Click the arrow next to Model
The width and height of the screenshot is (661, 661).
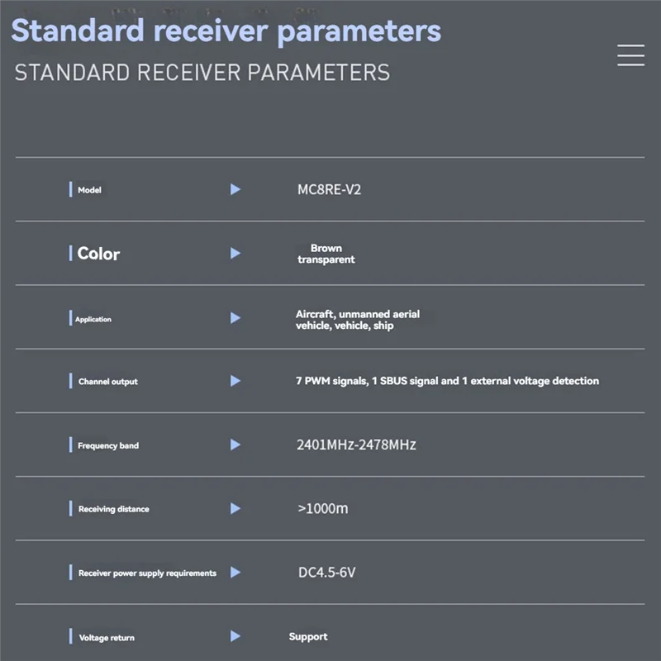click(235, 190)
